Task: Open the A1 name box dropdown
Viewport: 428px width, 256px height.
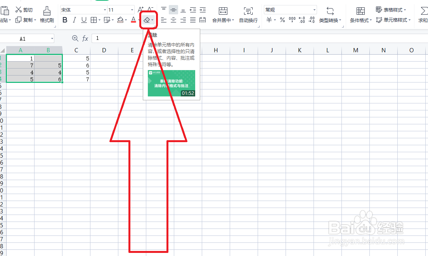Action: point(52,39)
